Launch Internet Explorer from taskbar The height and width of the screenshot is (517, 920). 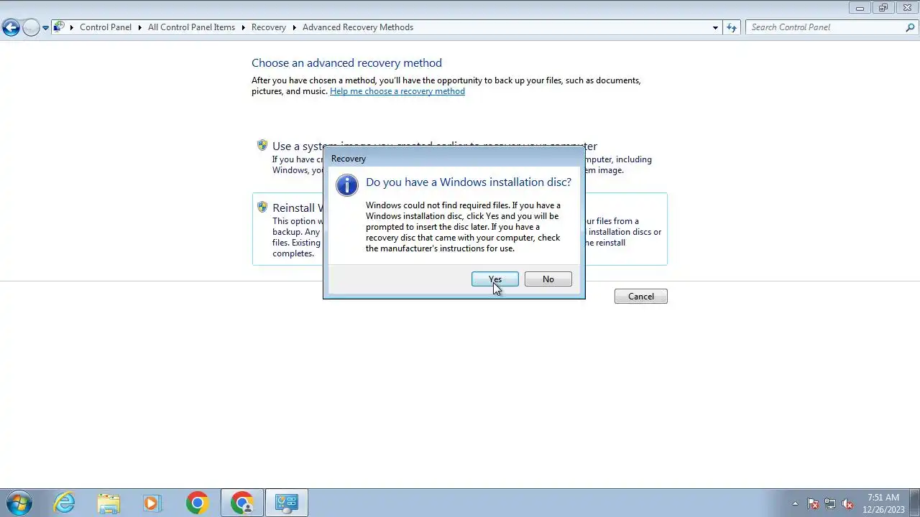coord(65,503)
